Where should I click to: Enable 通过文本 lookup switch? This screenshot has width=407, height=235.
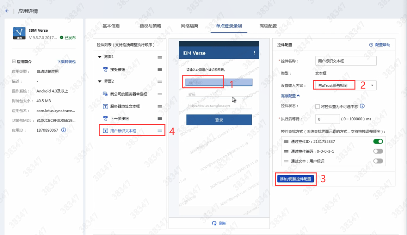coord(378,161)
